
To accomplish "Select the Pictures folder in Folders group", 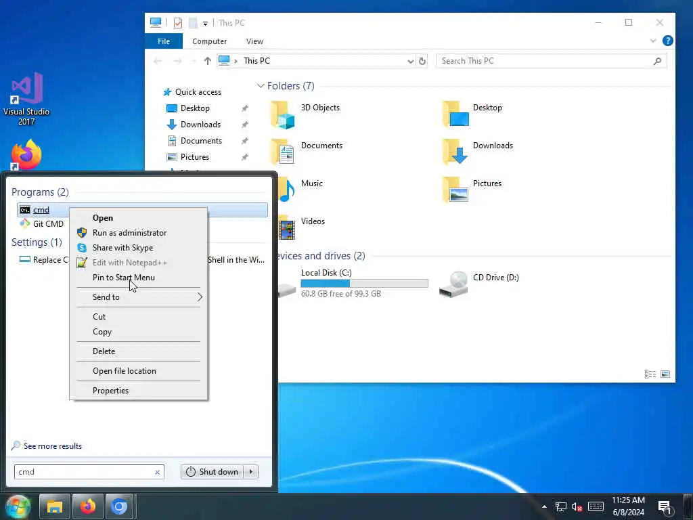I will (x=472, y=190).
